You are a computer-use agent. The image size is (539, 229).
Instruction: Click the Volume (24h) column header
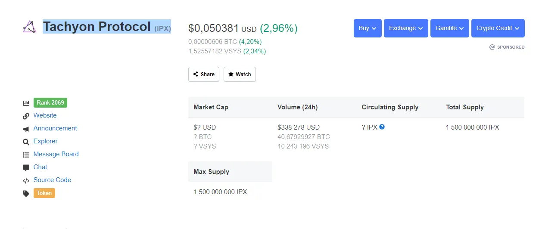click(x=298, y=107)
